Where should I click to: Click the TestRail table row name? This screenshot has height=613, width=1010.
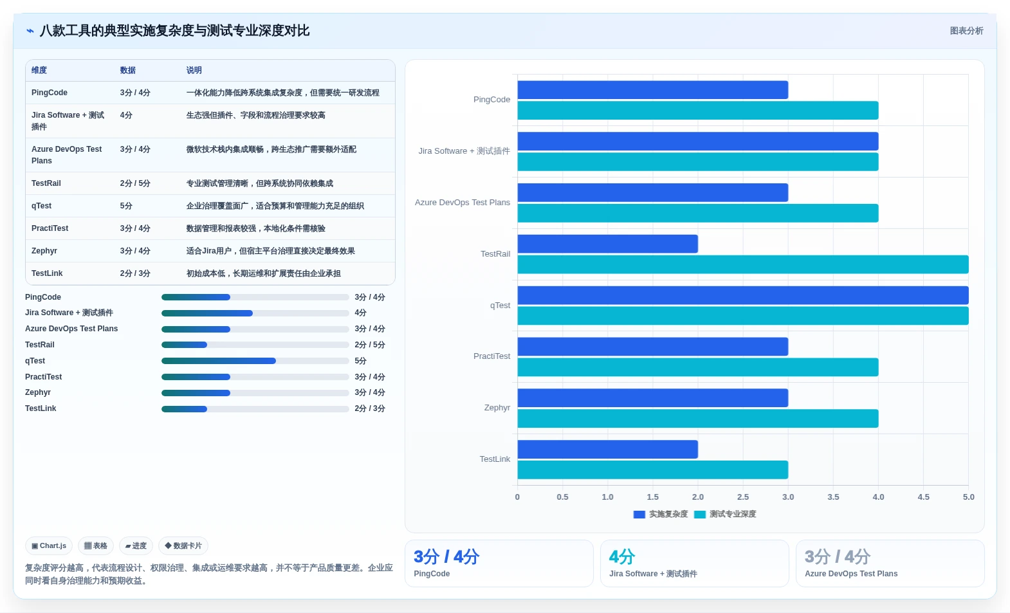(46, 183)
